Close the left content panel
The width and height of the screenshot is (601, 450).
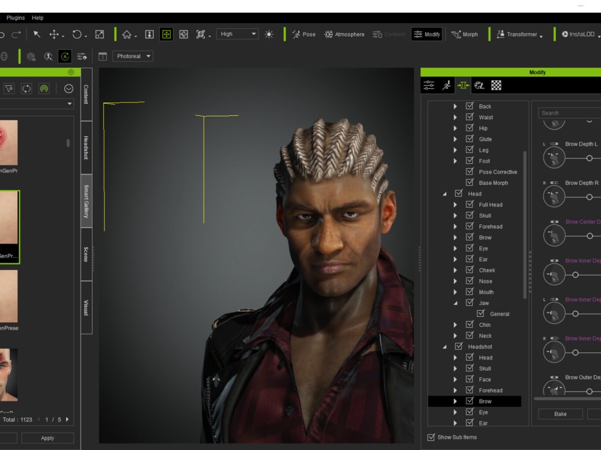coord(71,72)
